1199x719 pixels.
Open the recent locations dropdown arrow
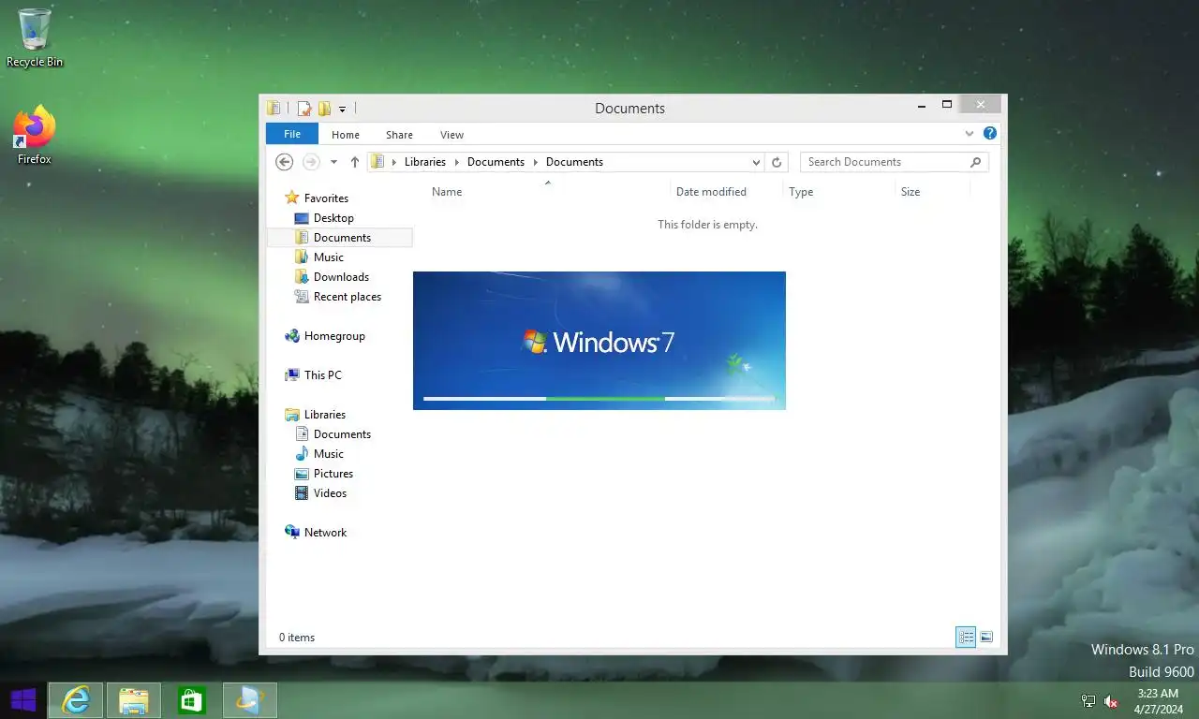click(x=333, y=162)
